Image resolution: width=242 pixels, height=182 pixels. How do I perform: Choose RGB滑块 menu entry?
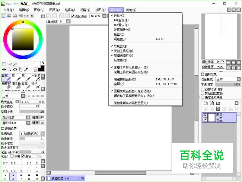click(121, 20)
